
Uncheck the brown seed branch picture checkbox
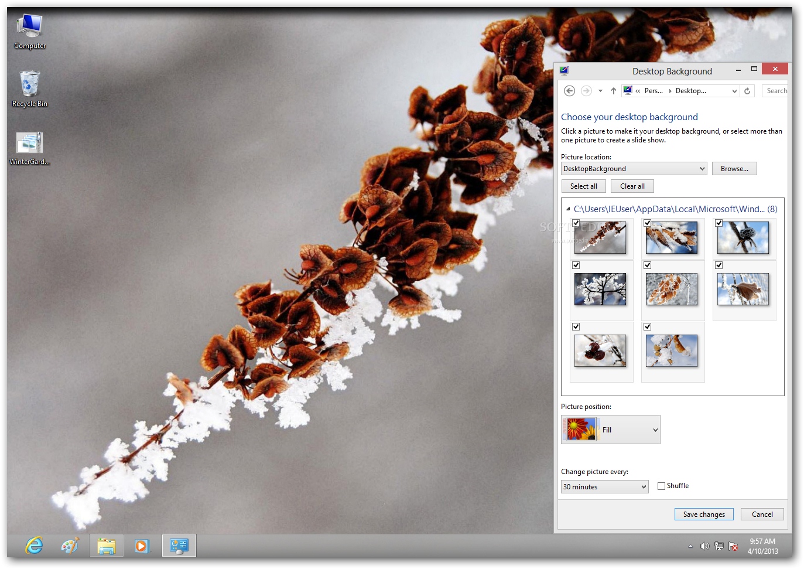point(576,223)
